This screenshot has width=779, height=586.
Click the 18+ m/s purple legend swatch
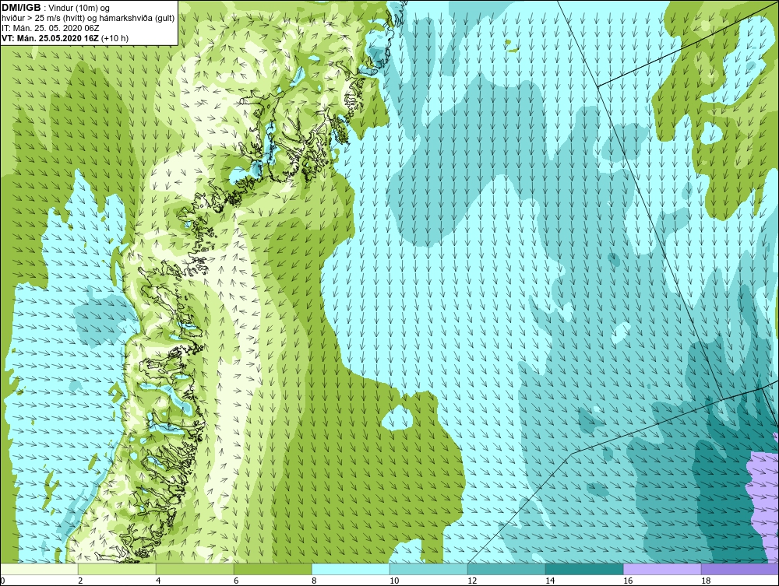coord(740,569)
